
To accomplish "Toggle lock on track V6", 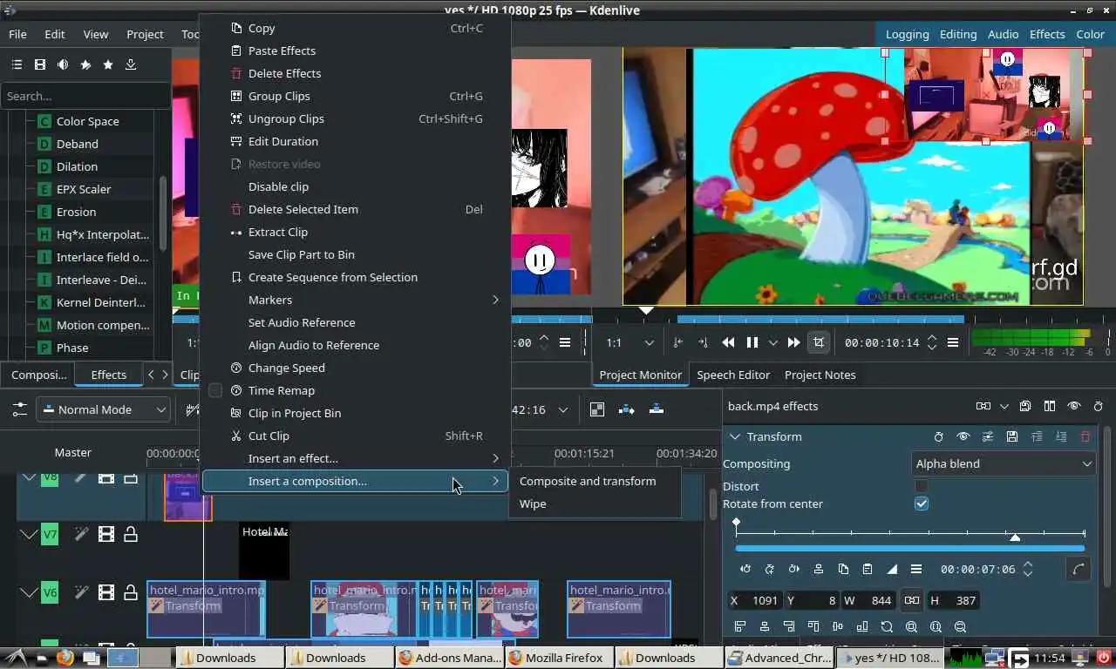I will point(131,593).
